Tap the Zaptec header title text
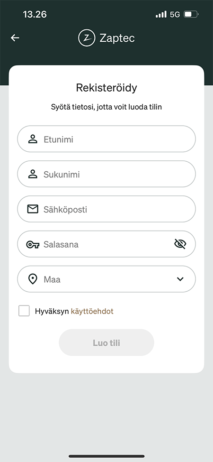 click(x=117, y=38)
